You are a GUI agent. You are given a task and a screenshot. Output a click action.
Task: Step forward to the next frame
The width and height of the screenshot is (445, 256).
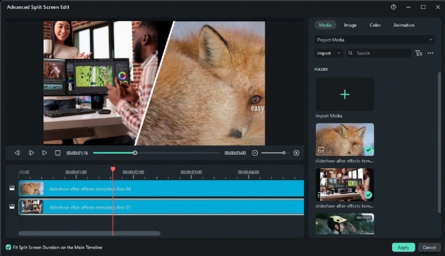[x=31, y=152]
